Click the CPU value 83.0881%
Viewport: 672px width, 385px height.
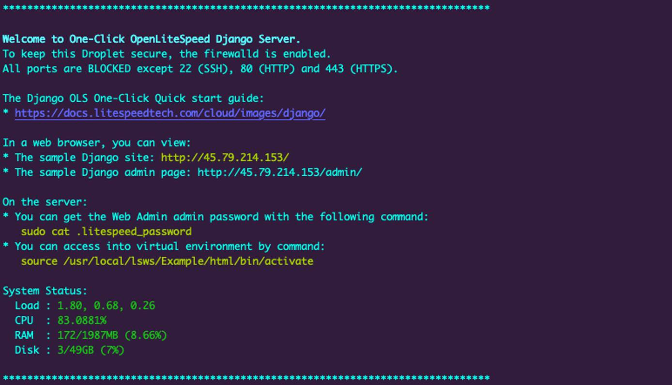point(82,321)
